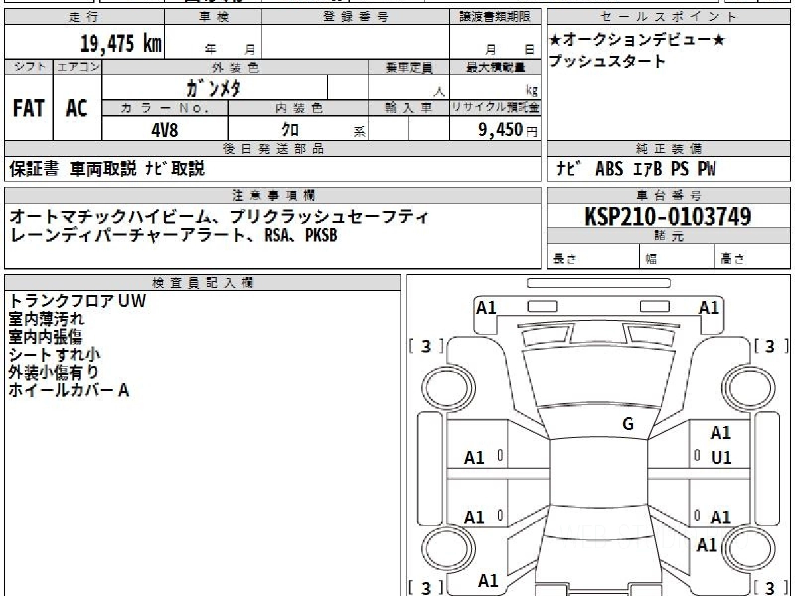The image size is (795, 596).
Task: Select the トランクフロアUW inspector note
Action: [78, 301]
